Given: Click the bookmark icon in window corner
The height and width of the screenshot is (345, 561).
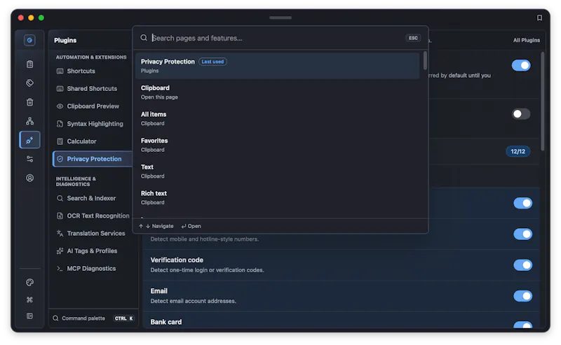Looking at the screenshot, I should tap(539, 18).
